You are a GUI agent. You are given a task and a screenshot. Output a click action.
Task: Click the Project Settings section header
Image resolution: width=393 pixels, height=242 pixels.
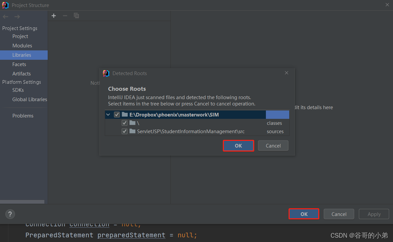(x=20, y=28)
